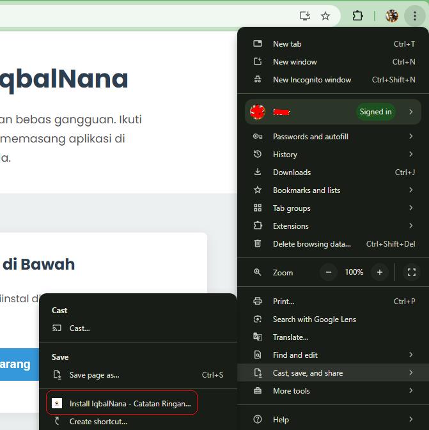The width and height of the screenshot is (429, 430).
Task: Click the Extensions icon in the menu list
Action: 258,226
